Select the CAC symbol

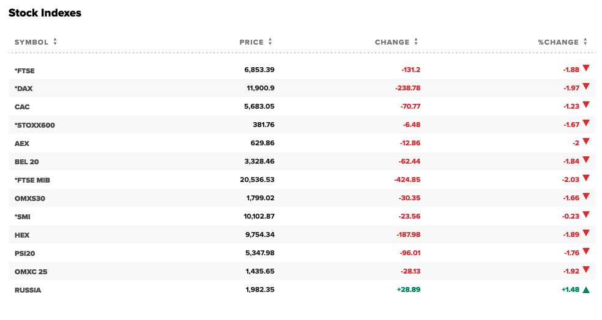pos(23,107)
